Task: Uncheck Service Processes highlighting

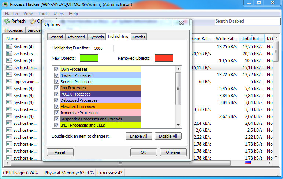Action: (57, 81)
